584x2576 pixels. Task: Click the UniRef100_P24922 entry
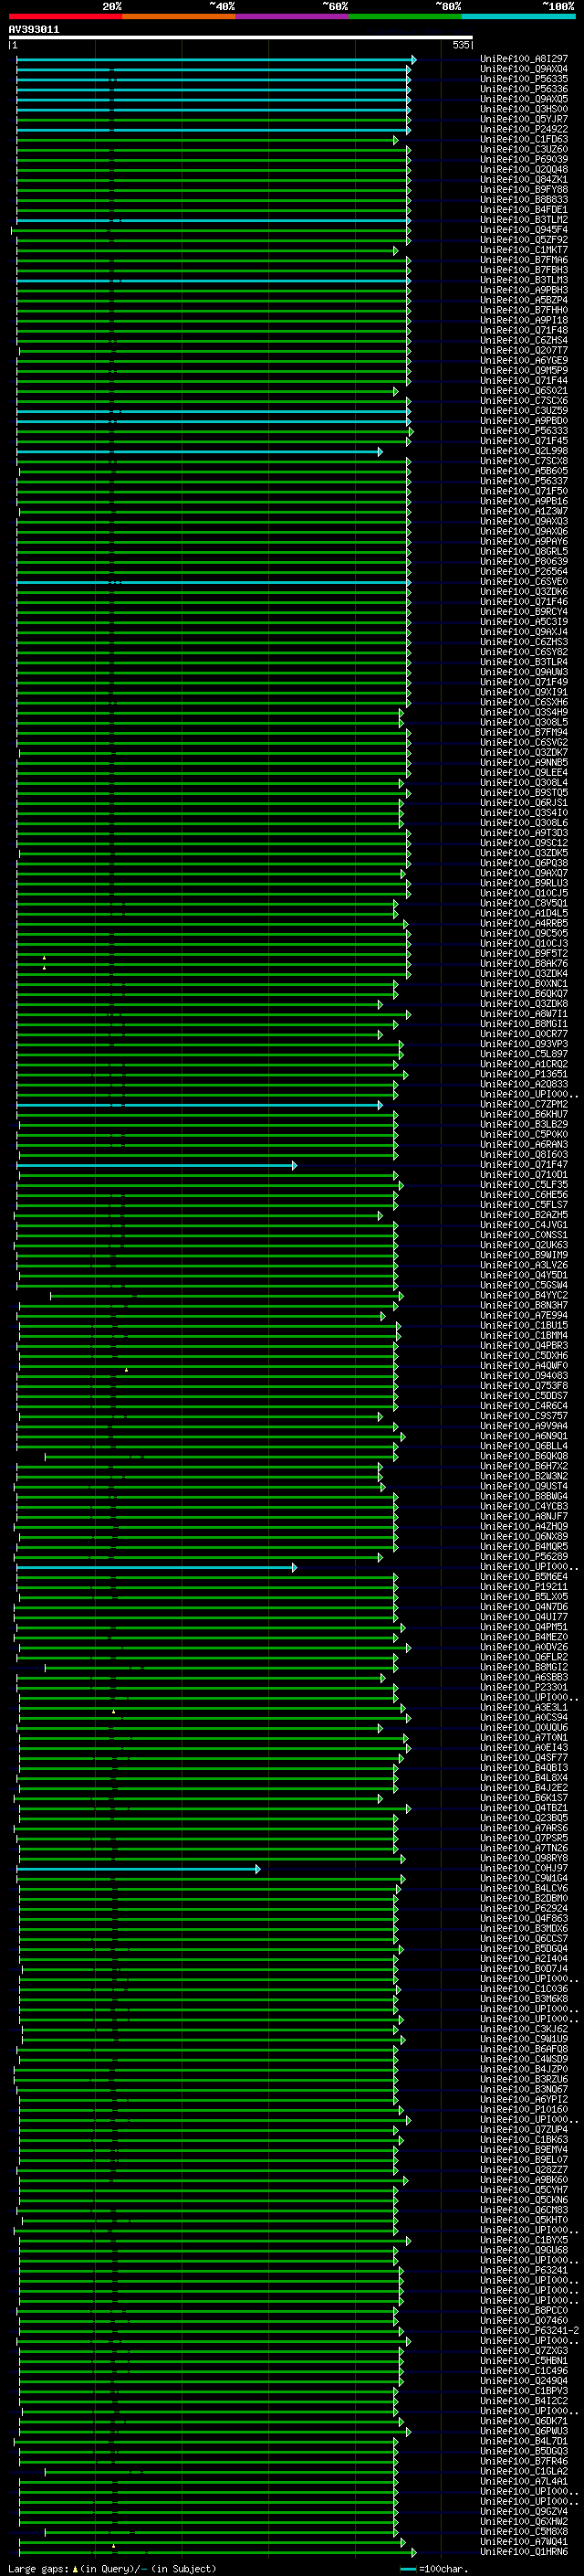click(523, 130)
